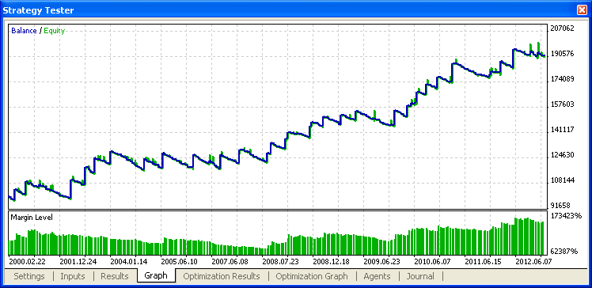
Task: Click the 173423% margin level axis value
Action: pyautogui.click(x=567, y=216)
